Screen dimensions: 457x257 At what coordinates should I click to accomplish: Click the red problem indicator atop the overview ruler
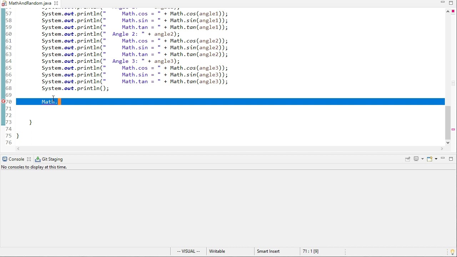(x=453, y=11)
